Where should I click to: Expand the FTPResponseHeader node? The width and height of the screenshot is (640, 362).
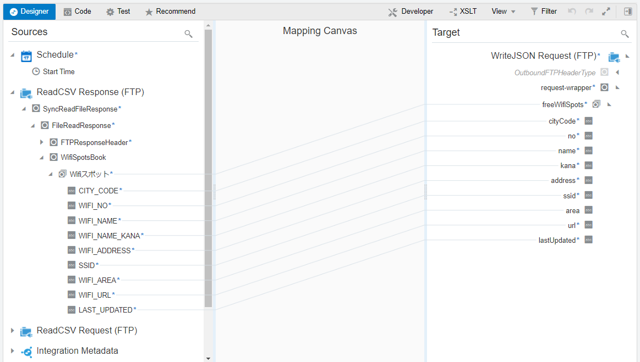[42, 142]
